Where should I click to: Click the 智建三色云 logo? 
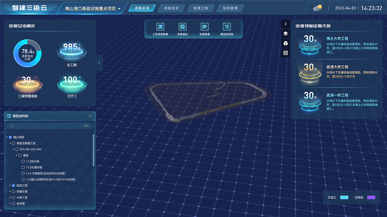click(29, 8)
